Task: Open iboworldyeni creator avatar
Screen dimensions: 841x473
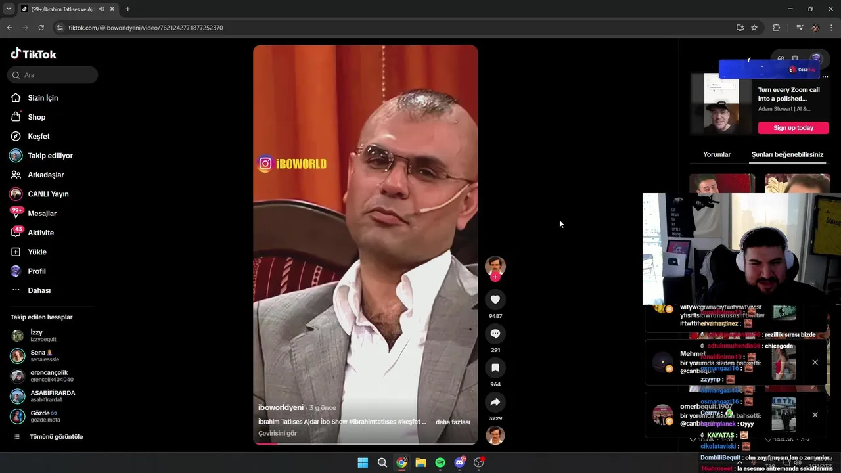Action: 495,266
